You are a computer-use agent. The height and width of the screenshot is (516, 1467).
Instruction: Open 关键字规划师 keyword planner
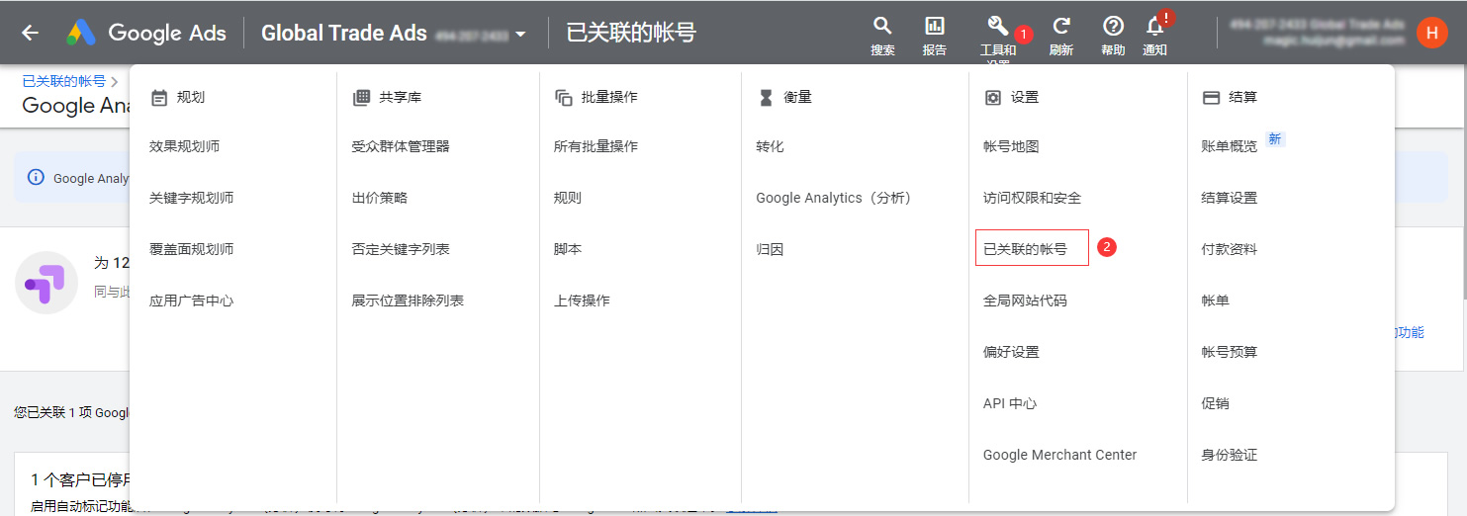coord(191,198)
